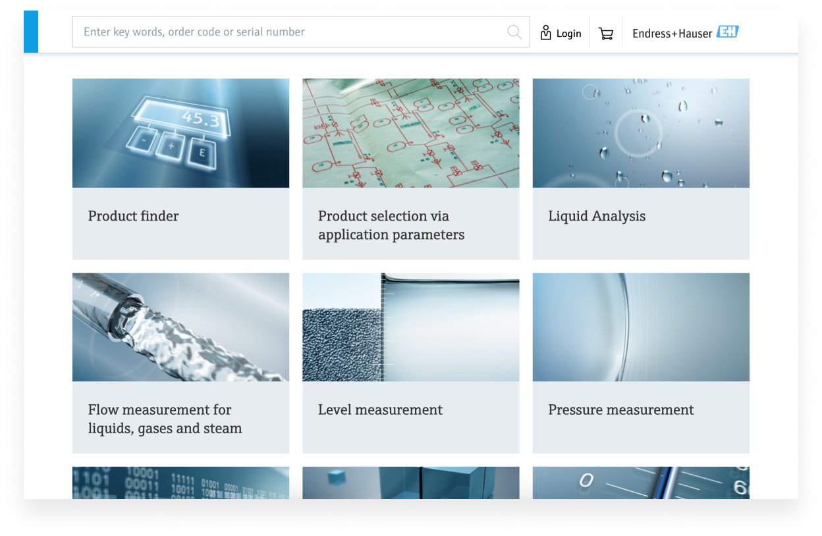Screen dimensions: 822x536
Task: Click the granulate Level measurement thumbnail
Action: (x=410, y=327)
